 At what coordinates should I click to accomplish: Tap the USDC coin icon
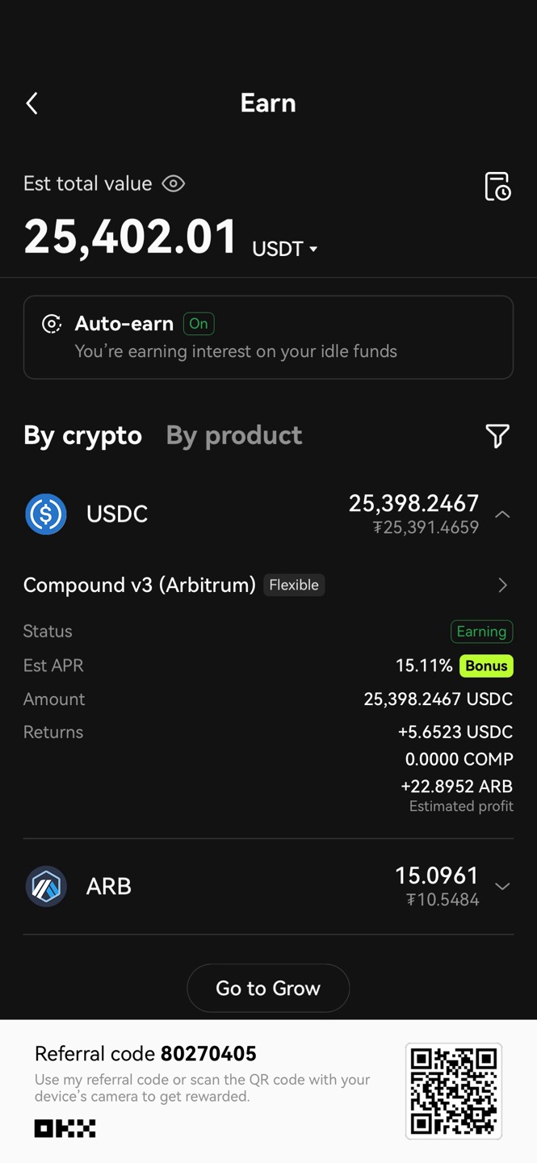tap(46, 514)
